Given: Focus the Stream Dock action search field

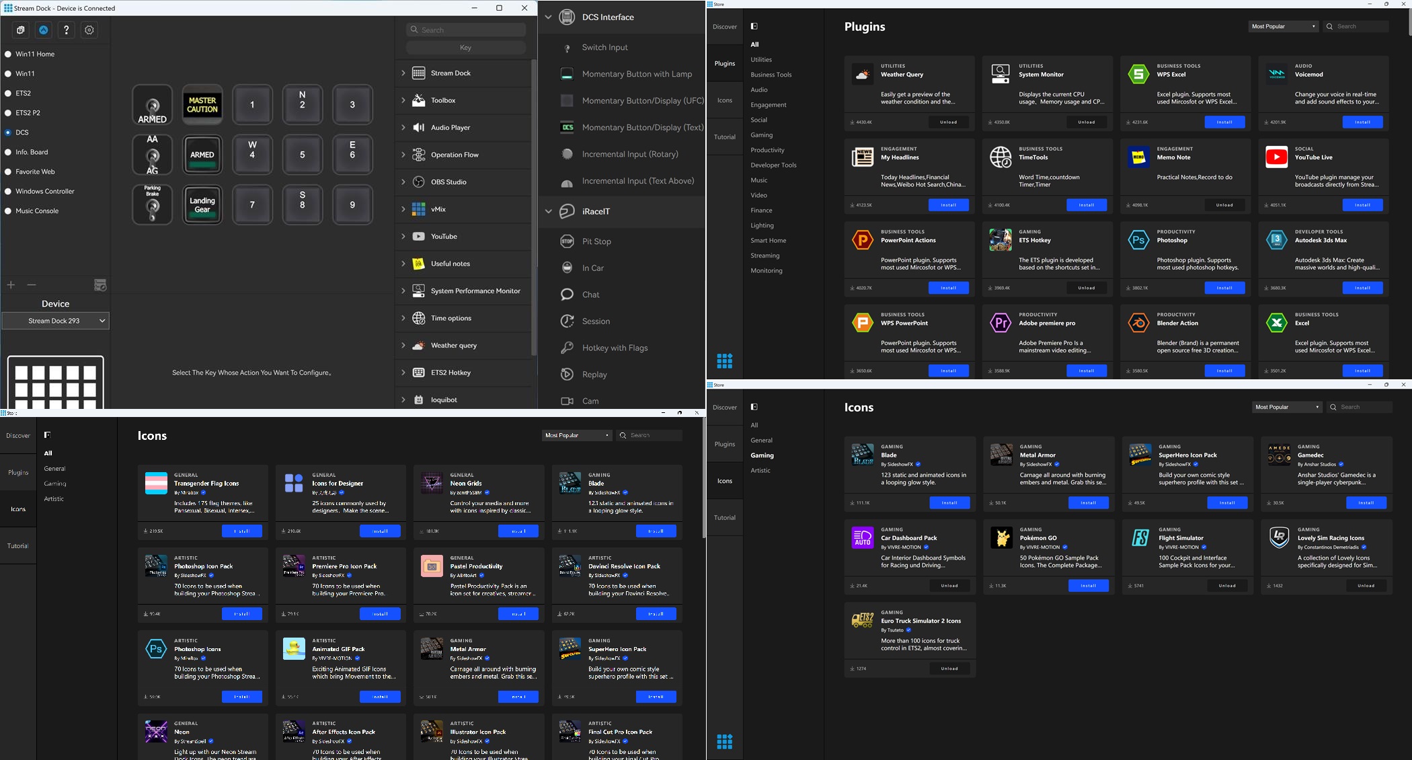Looking at the screenshot, I should coord(465,30).
